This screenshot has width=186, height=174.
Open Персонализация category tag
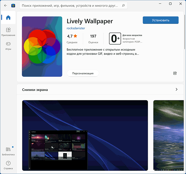83,73
